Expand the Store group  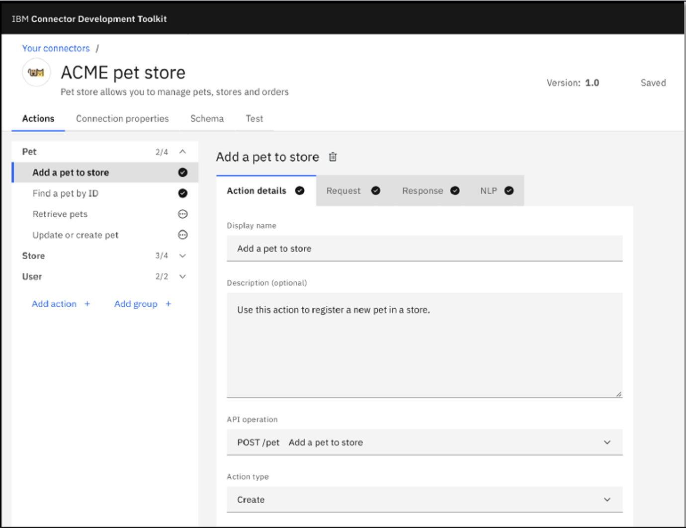pyautogui.click(x=182, y=256)
